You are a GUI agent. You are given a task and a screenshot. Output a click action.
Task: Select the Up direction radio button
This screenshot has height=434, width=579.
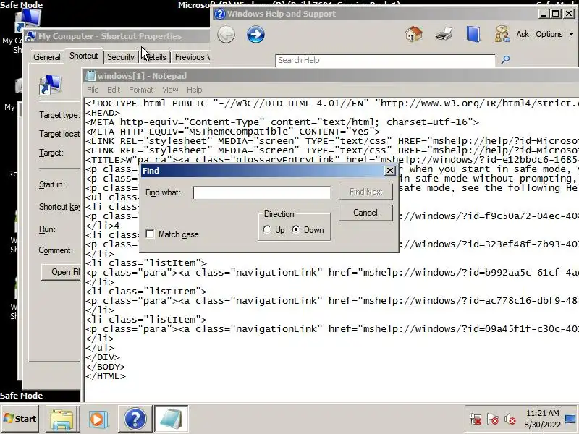pyautogui.click(x=267, y=229)
